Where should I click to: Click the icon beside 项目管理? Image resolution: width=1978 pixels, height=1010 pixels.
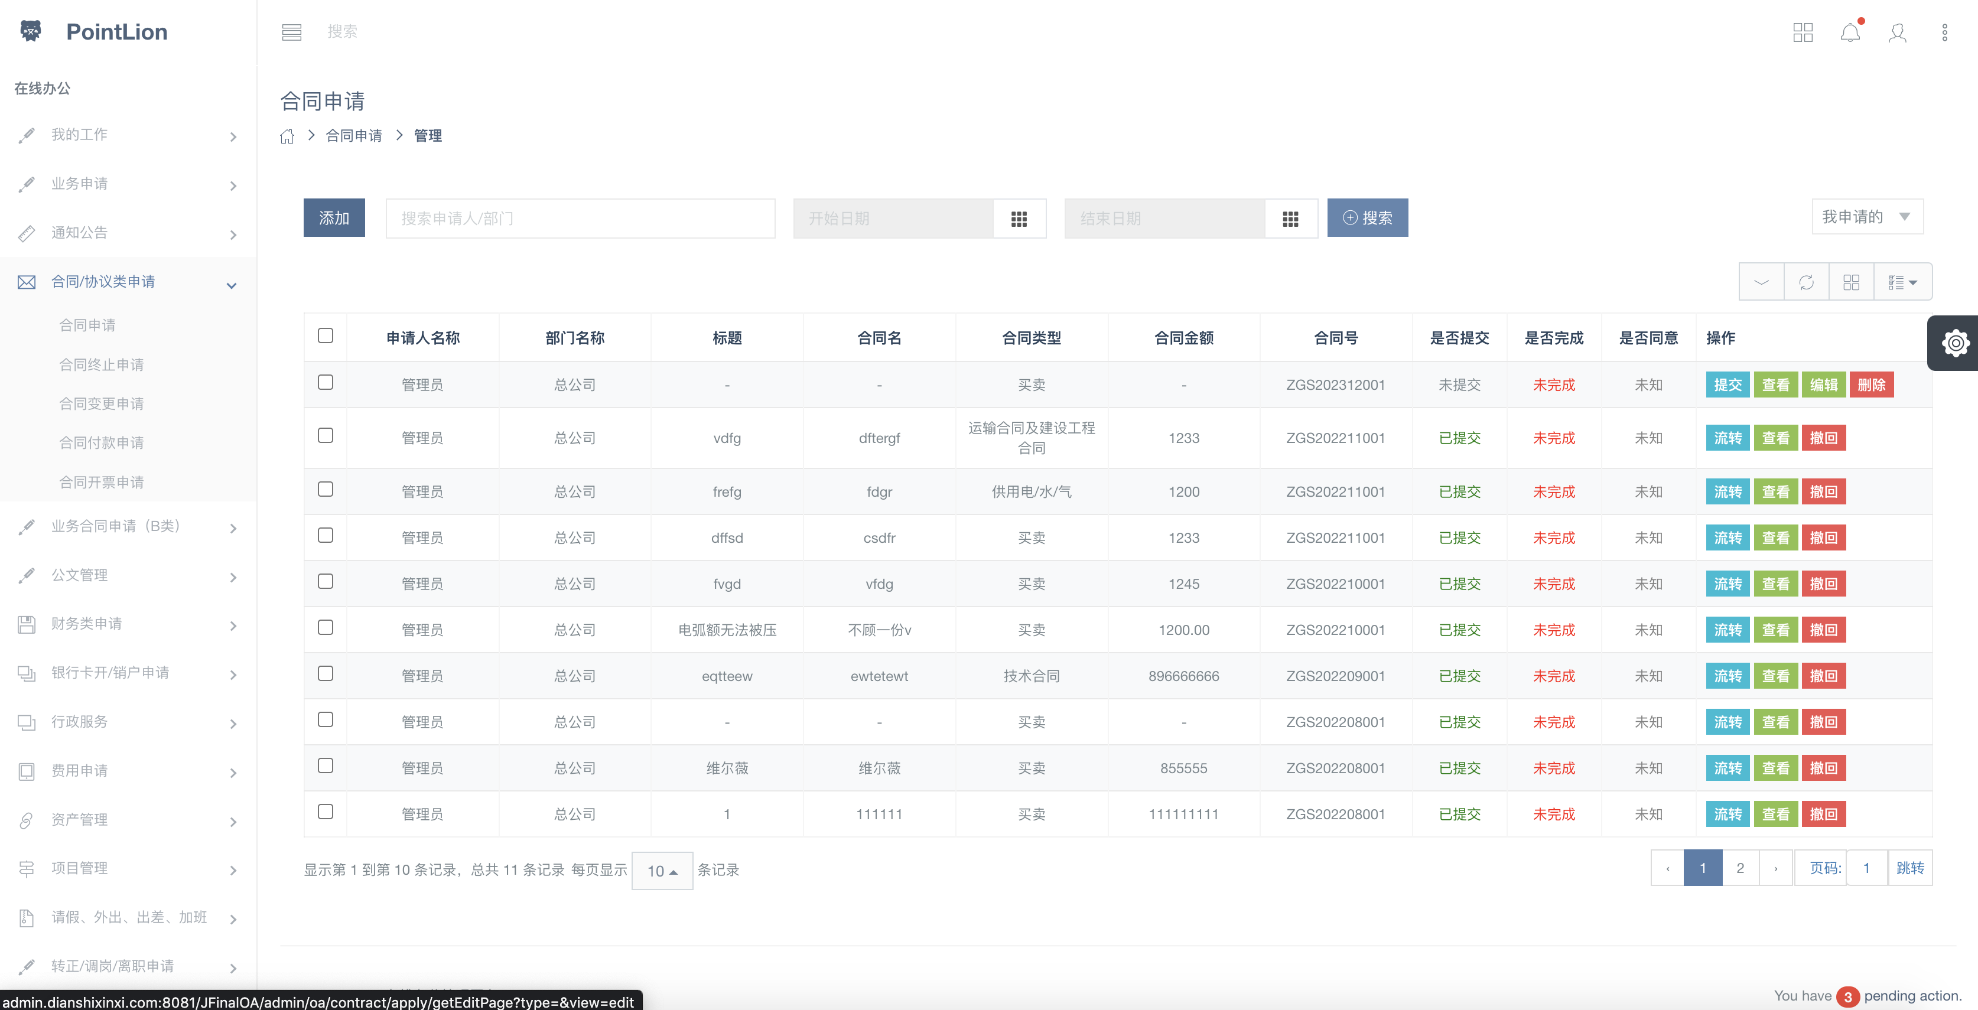coord(26,869)
